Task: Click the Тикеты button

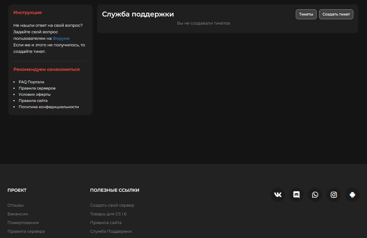Action: coord(306,14)
